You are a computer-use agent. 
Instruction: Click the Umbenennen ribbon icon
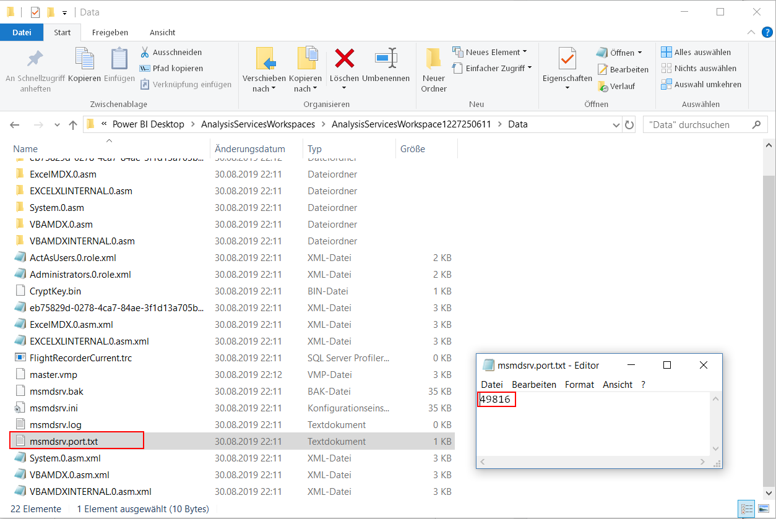[x=386, y=58]
